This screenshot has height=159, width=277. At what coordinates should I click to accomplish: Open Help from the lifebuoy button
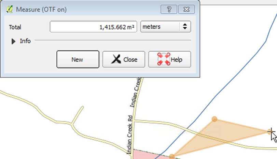[x=170, y=59]
